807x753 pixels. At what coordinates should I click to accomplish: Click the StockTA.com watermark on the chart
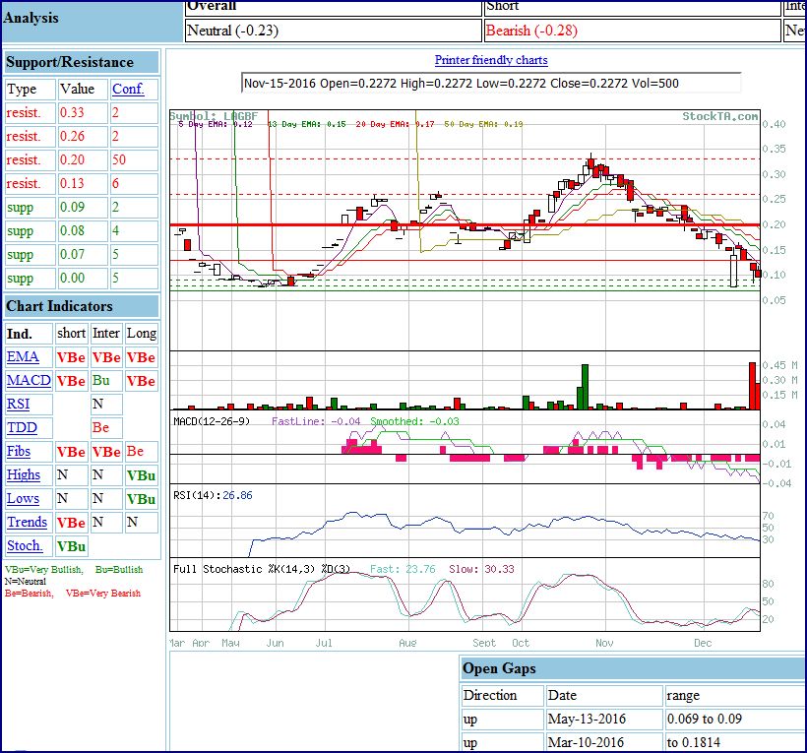point(720,116)
